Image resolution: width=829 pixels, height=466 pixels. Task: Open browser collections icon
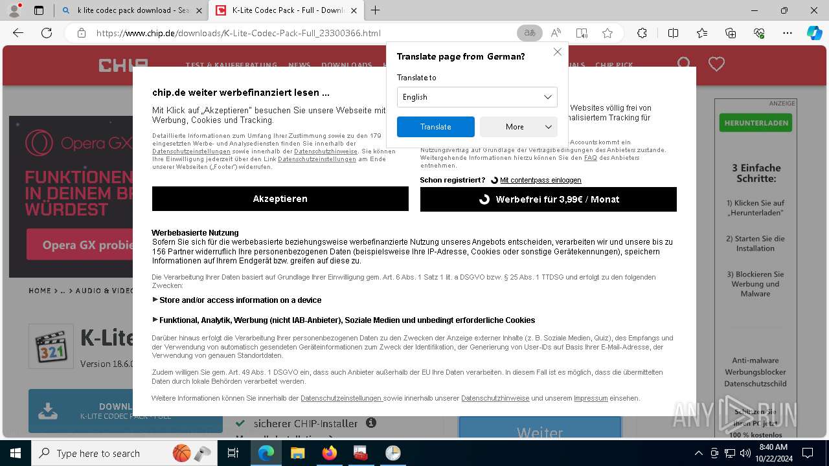click(x=731, y=33)
